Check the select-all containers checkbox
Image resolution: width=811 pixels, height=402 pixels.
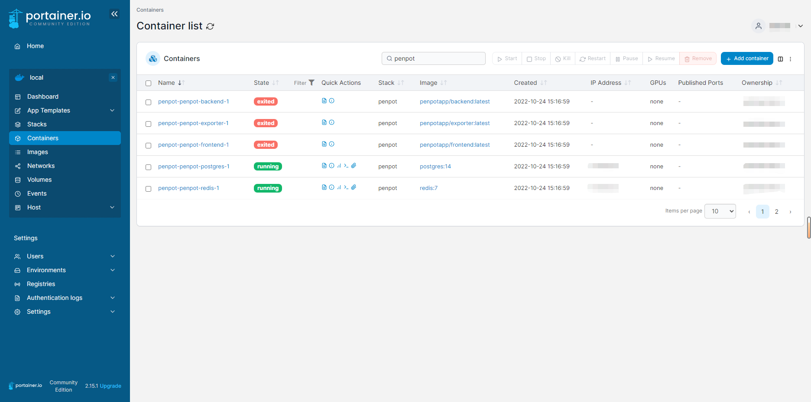click(x=148, y=83)
